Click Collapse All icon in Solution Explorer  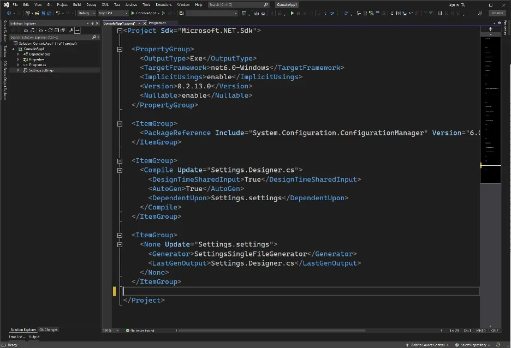(x=56, y=31)
